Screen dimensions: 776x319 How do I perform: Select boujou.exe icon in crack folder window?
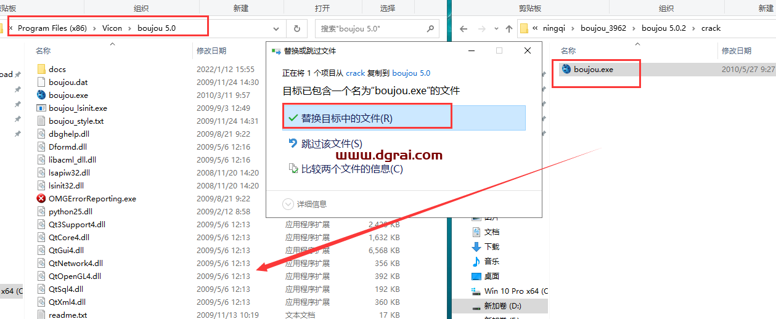(566, 69)
